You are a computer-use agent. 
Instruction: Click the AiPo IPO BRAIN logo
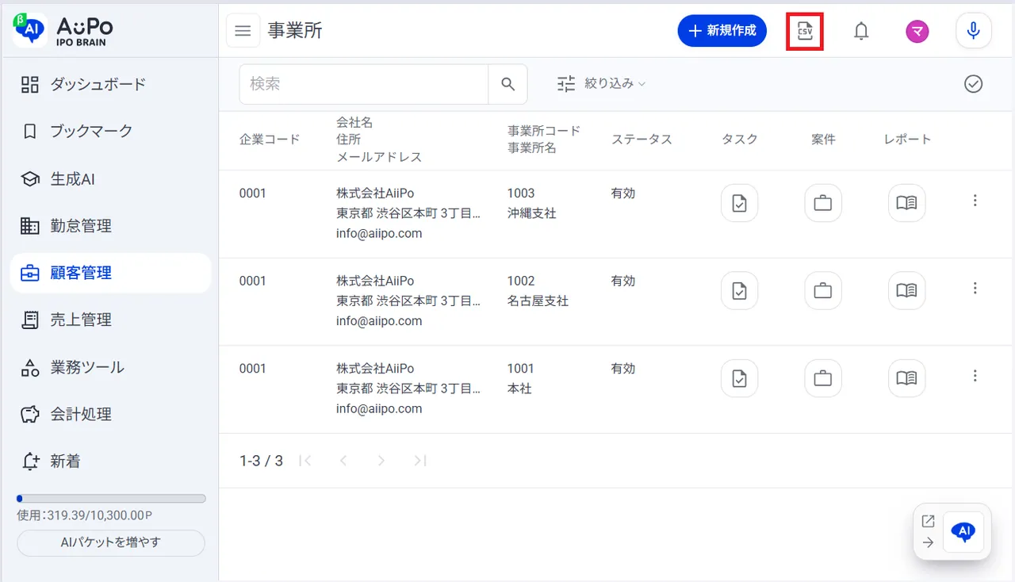click(x=63, y=30)
